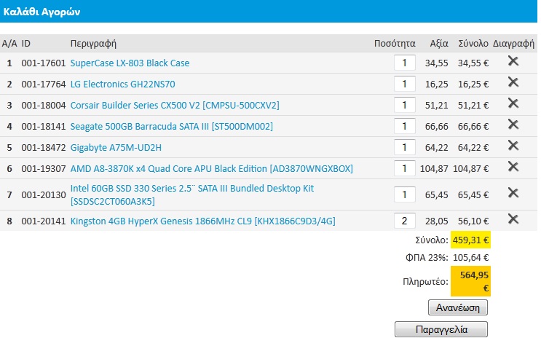View Kingston 4GB HyperX Genesis 1866MHz product
The image size is (541, 346).
point(203,221)
